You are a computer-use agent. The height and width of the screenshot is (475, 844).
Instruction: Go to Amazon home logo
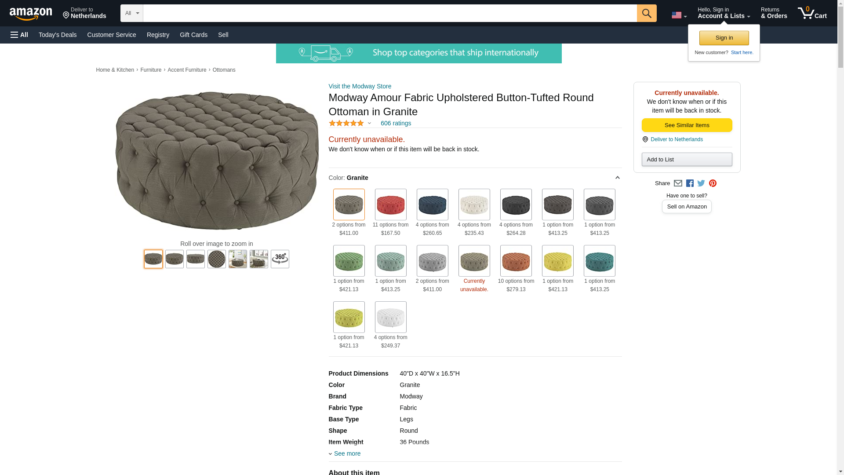click(31, 14)
